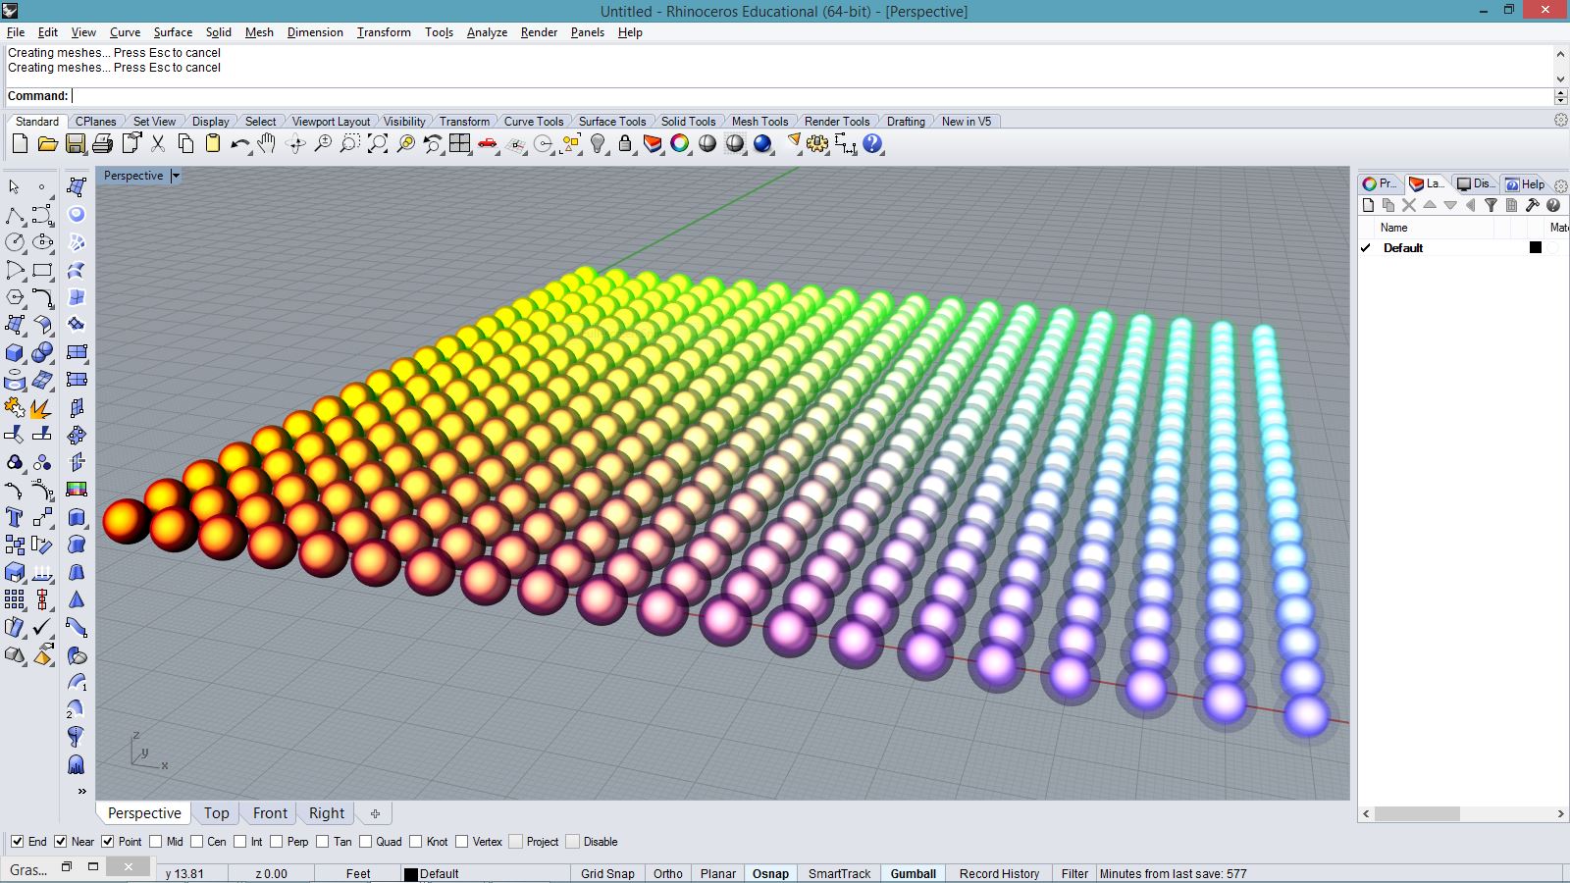Click the Default layer black color swatch

1536,248
